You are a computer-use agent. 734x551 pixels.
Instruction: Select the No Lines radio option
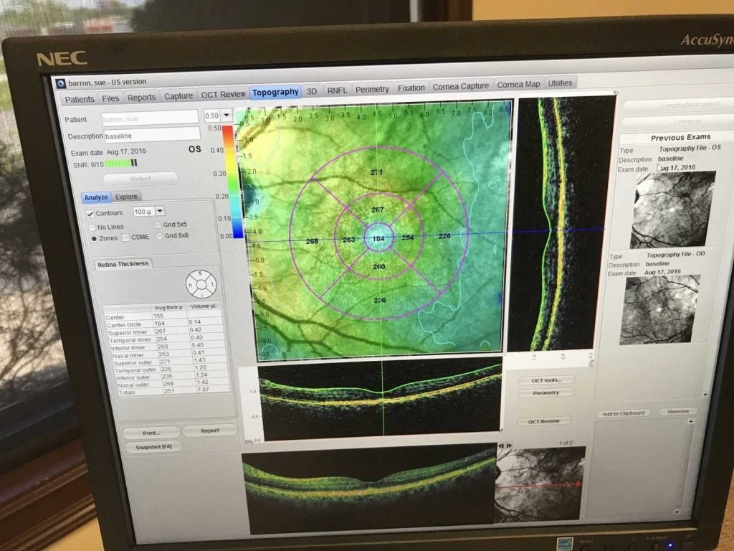[91, 225]
